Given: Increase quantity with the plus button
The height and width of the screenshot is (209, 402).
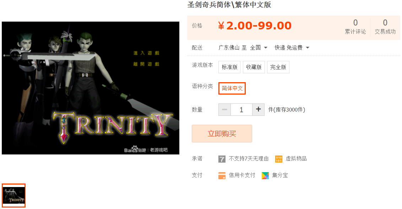Looking at the screenshot, I should tap(259, 109).
